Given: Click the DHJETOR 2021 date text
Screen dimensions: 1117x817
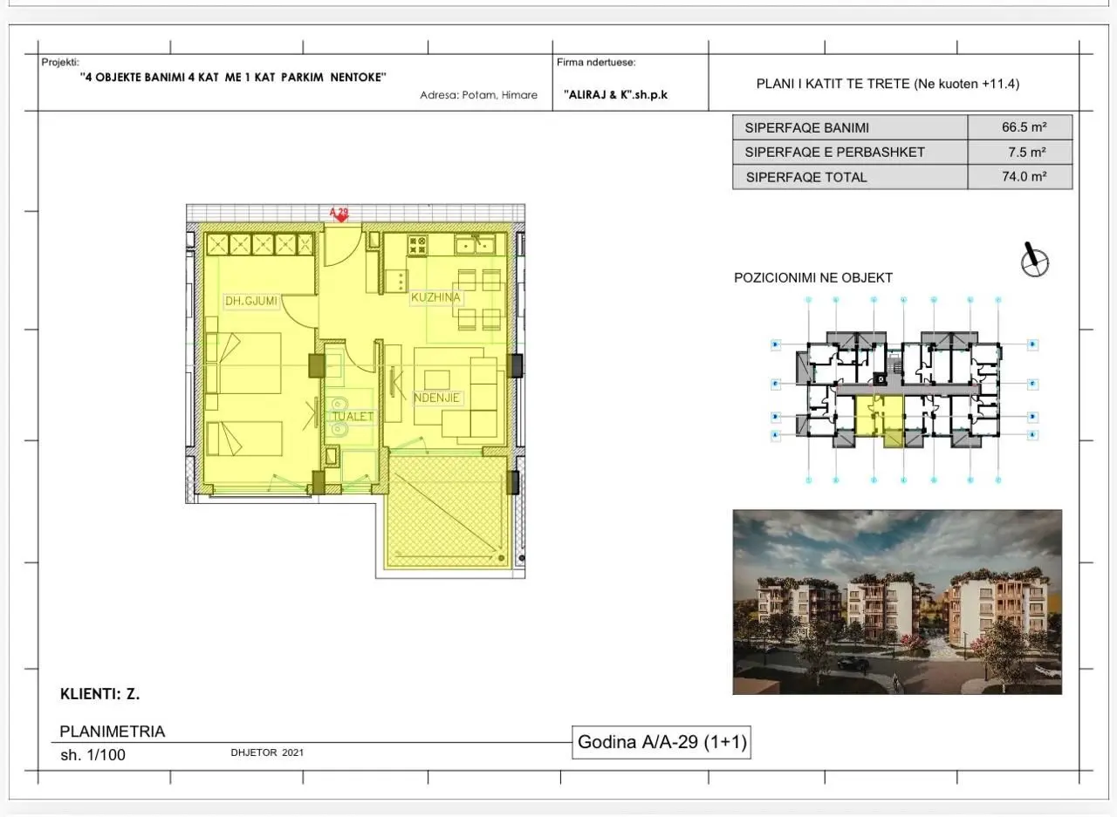Looking at the screenshot, I should [x=268, y=752].
